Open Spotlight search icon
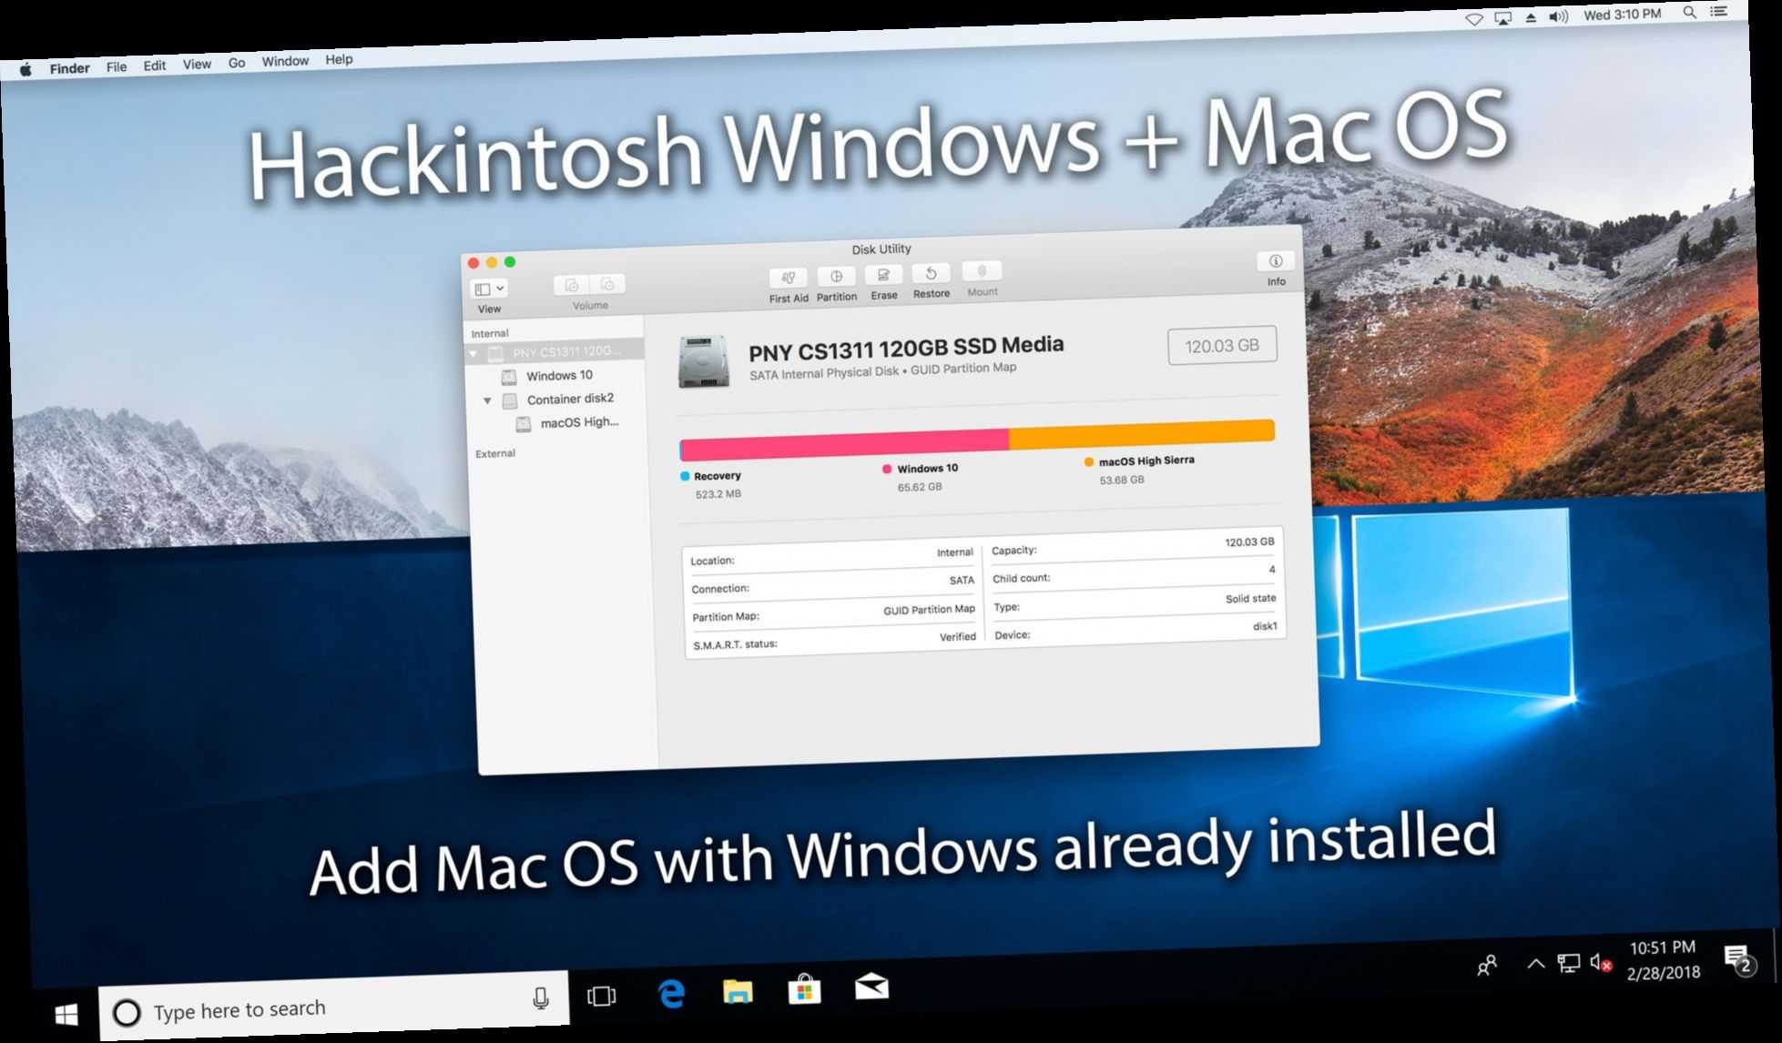This screenshot has height=1043, width=1782. (1689, 13)
